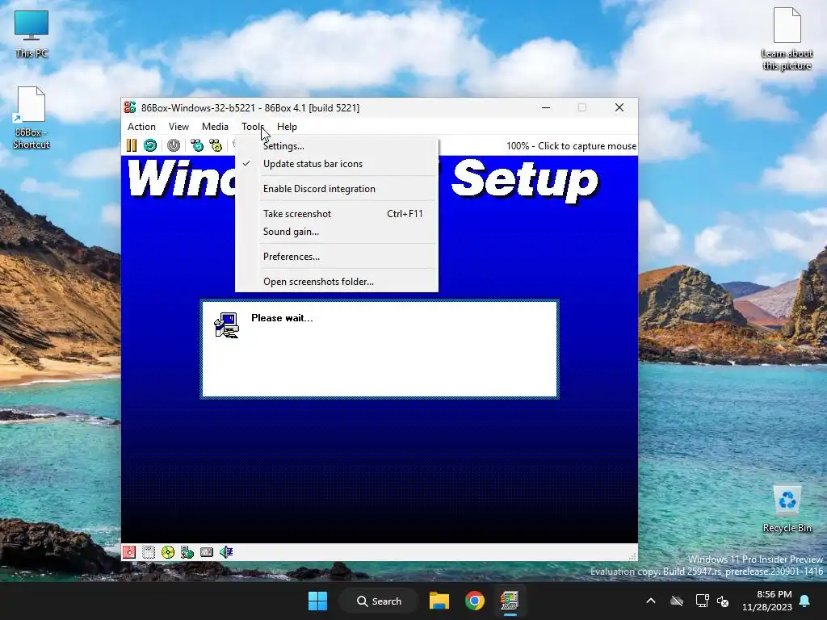The width and height of the screenshot is (827, 620).
Task: Click '100% - Click to capture mouse' text
Action: click(571, 146)
